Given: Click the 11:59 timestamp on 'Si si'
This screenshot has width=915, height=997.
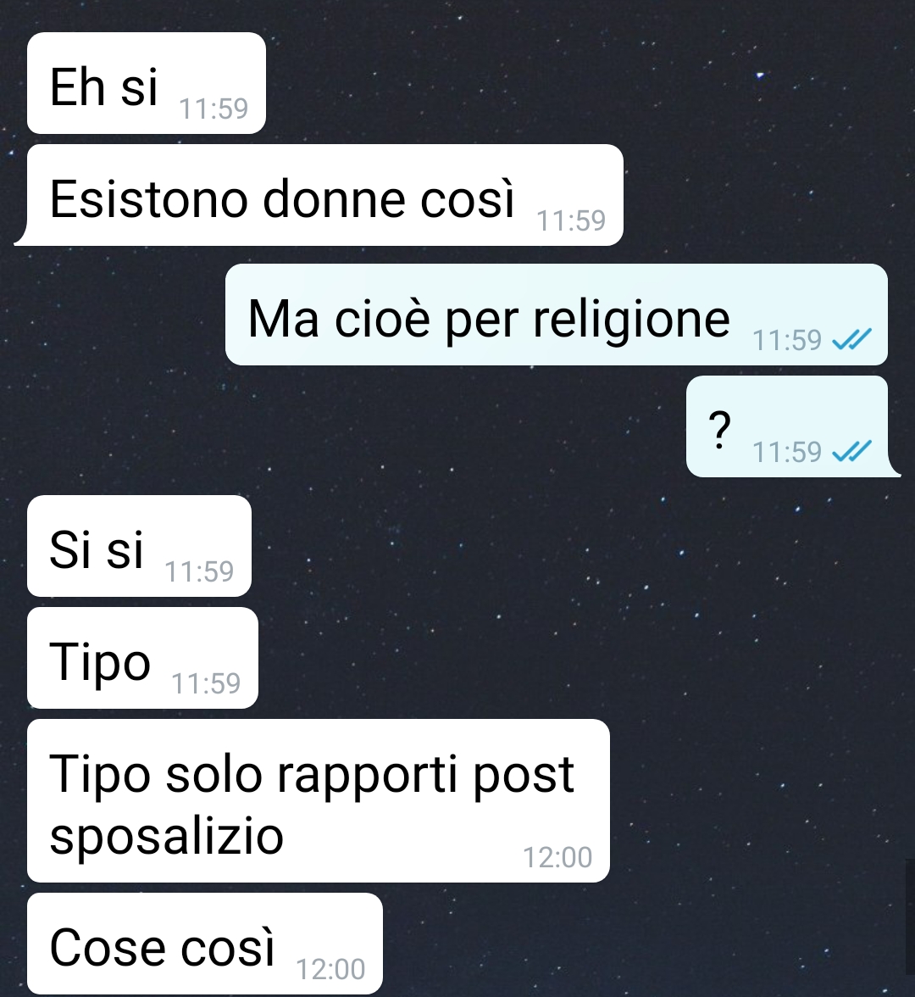Looking at the screenshot, I should 200,571.
